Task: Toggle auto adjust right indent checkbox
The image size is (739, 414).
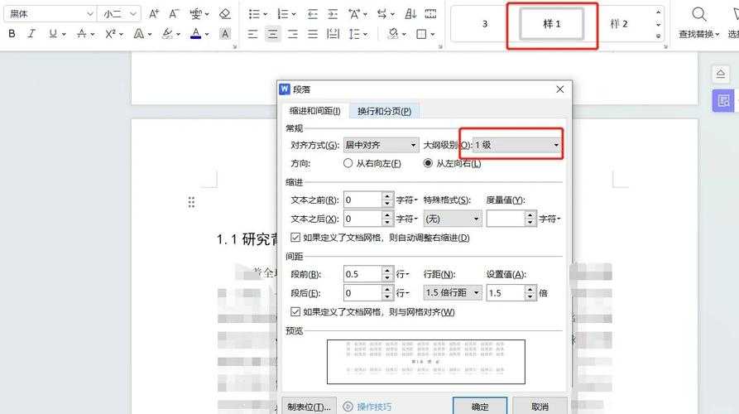Action: pos(295,238)
